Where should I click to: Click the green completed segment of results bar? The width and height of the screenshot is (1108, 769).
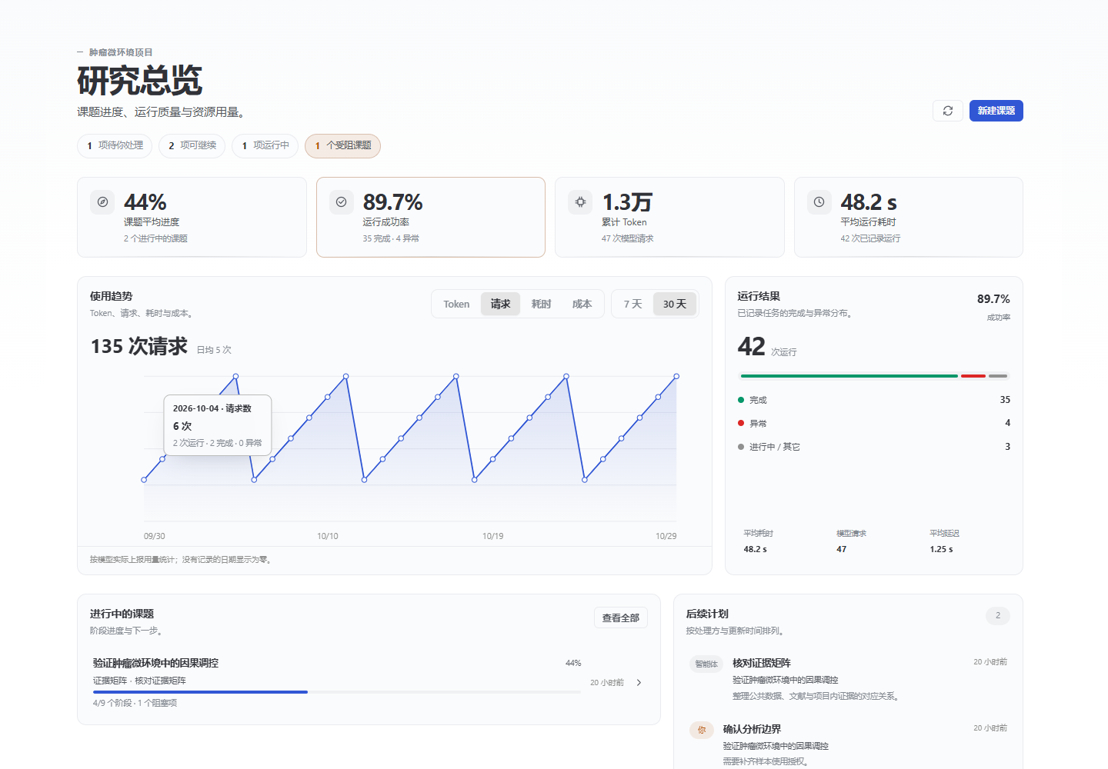point(849,376)
